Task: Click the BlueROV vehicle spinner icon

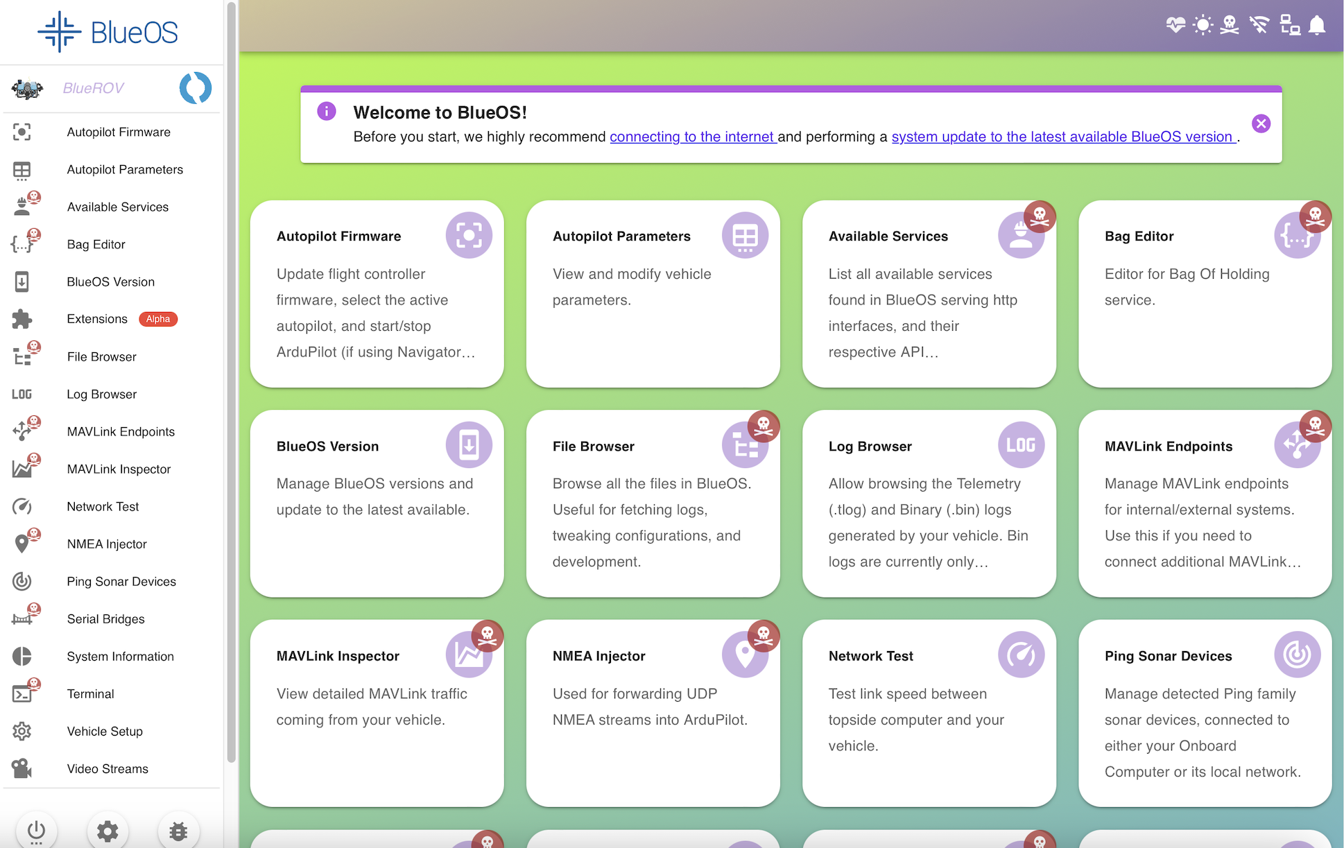Action: (196, 88)
